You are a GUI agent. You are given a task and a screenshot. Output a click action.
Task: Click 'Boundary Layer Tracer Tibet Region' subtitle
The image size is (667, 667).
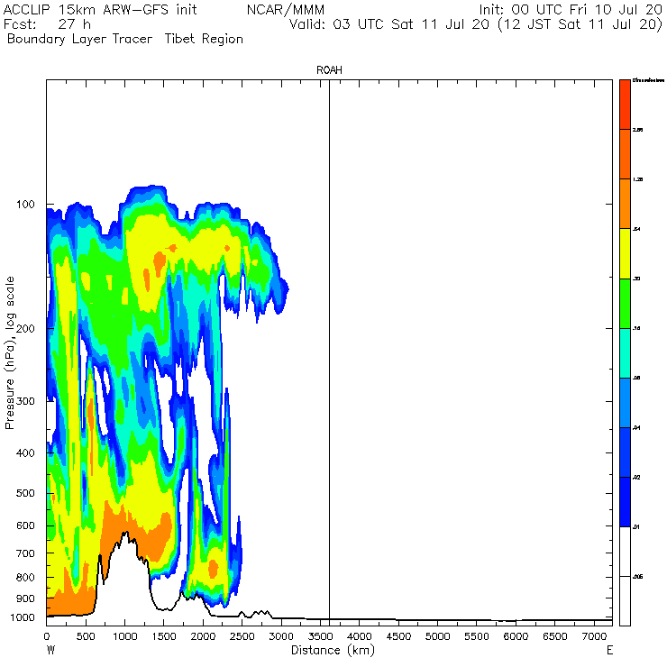tap(125, 39)
